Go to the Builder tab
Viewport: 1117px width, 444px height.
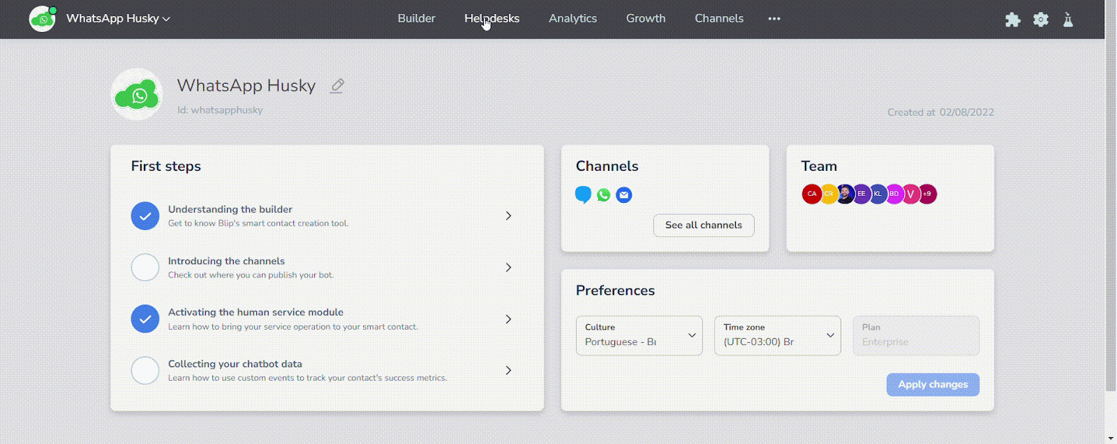coord(417,19)
